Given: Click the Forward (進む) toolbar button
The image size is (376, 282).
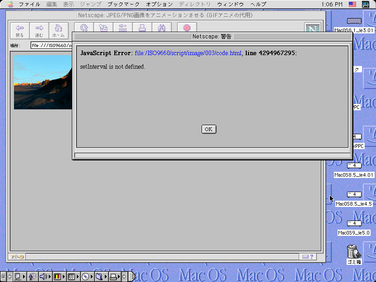Looking at the screenshot, I should pyautogui.click(x=39, y=31).
